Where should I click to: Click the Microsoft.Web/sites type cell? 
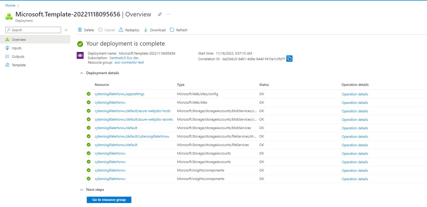(x=192, y=102)
